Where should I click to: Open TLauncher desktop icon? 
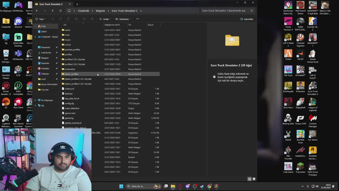click(300, 168)
